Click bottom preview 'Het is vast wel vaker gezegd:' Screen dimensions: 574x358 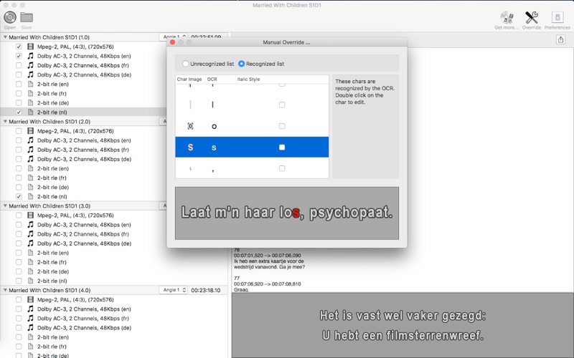(x=403, y=315)
